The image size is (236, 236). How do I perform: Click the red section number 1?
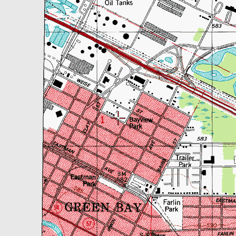102,120
